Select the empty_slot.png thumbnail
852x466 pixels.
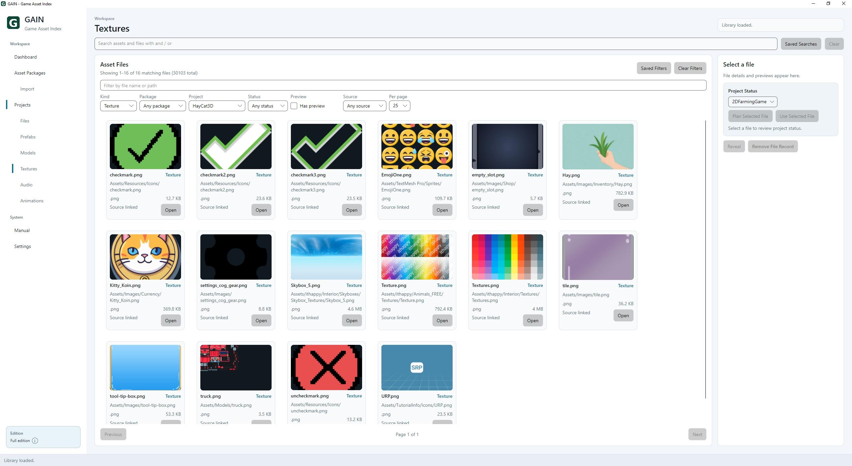coord(508,146)
